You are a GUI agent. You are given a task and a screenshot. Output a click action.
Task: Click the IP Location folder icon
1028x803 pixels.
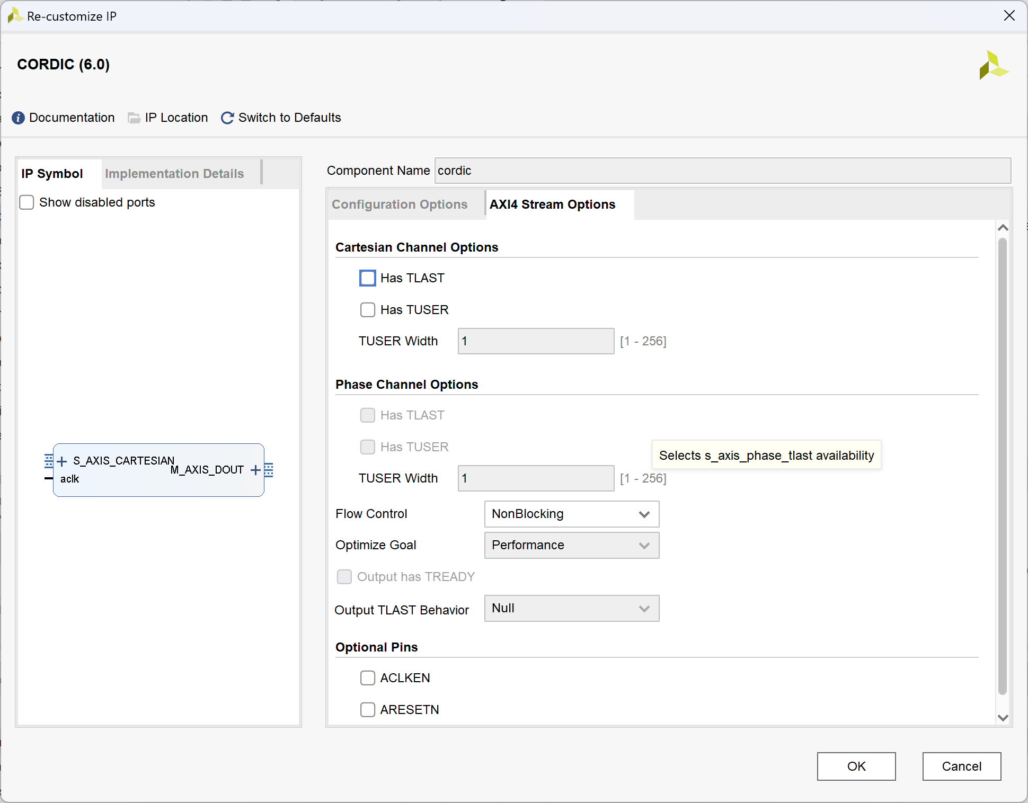coord(134,118)
